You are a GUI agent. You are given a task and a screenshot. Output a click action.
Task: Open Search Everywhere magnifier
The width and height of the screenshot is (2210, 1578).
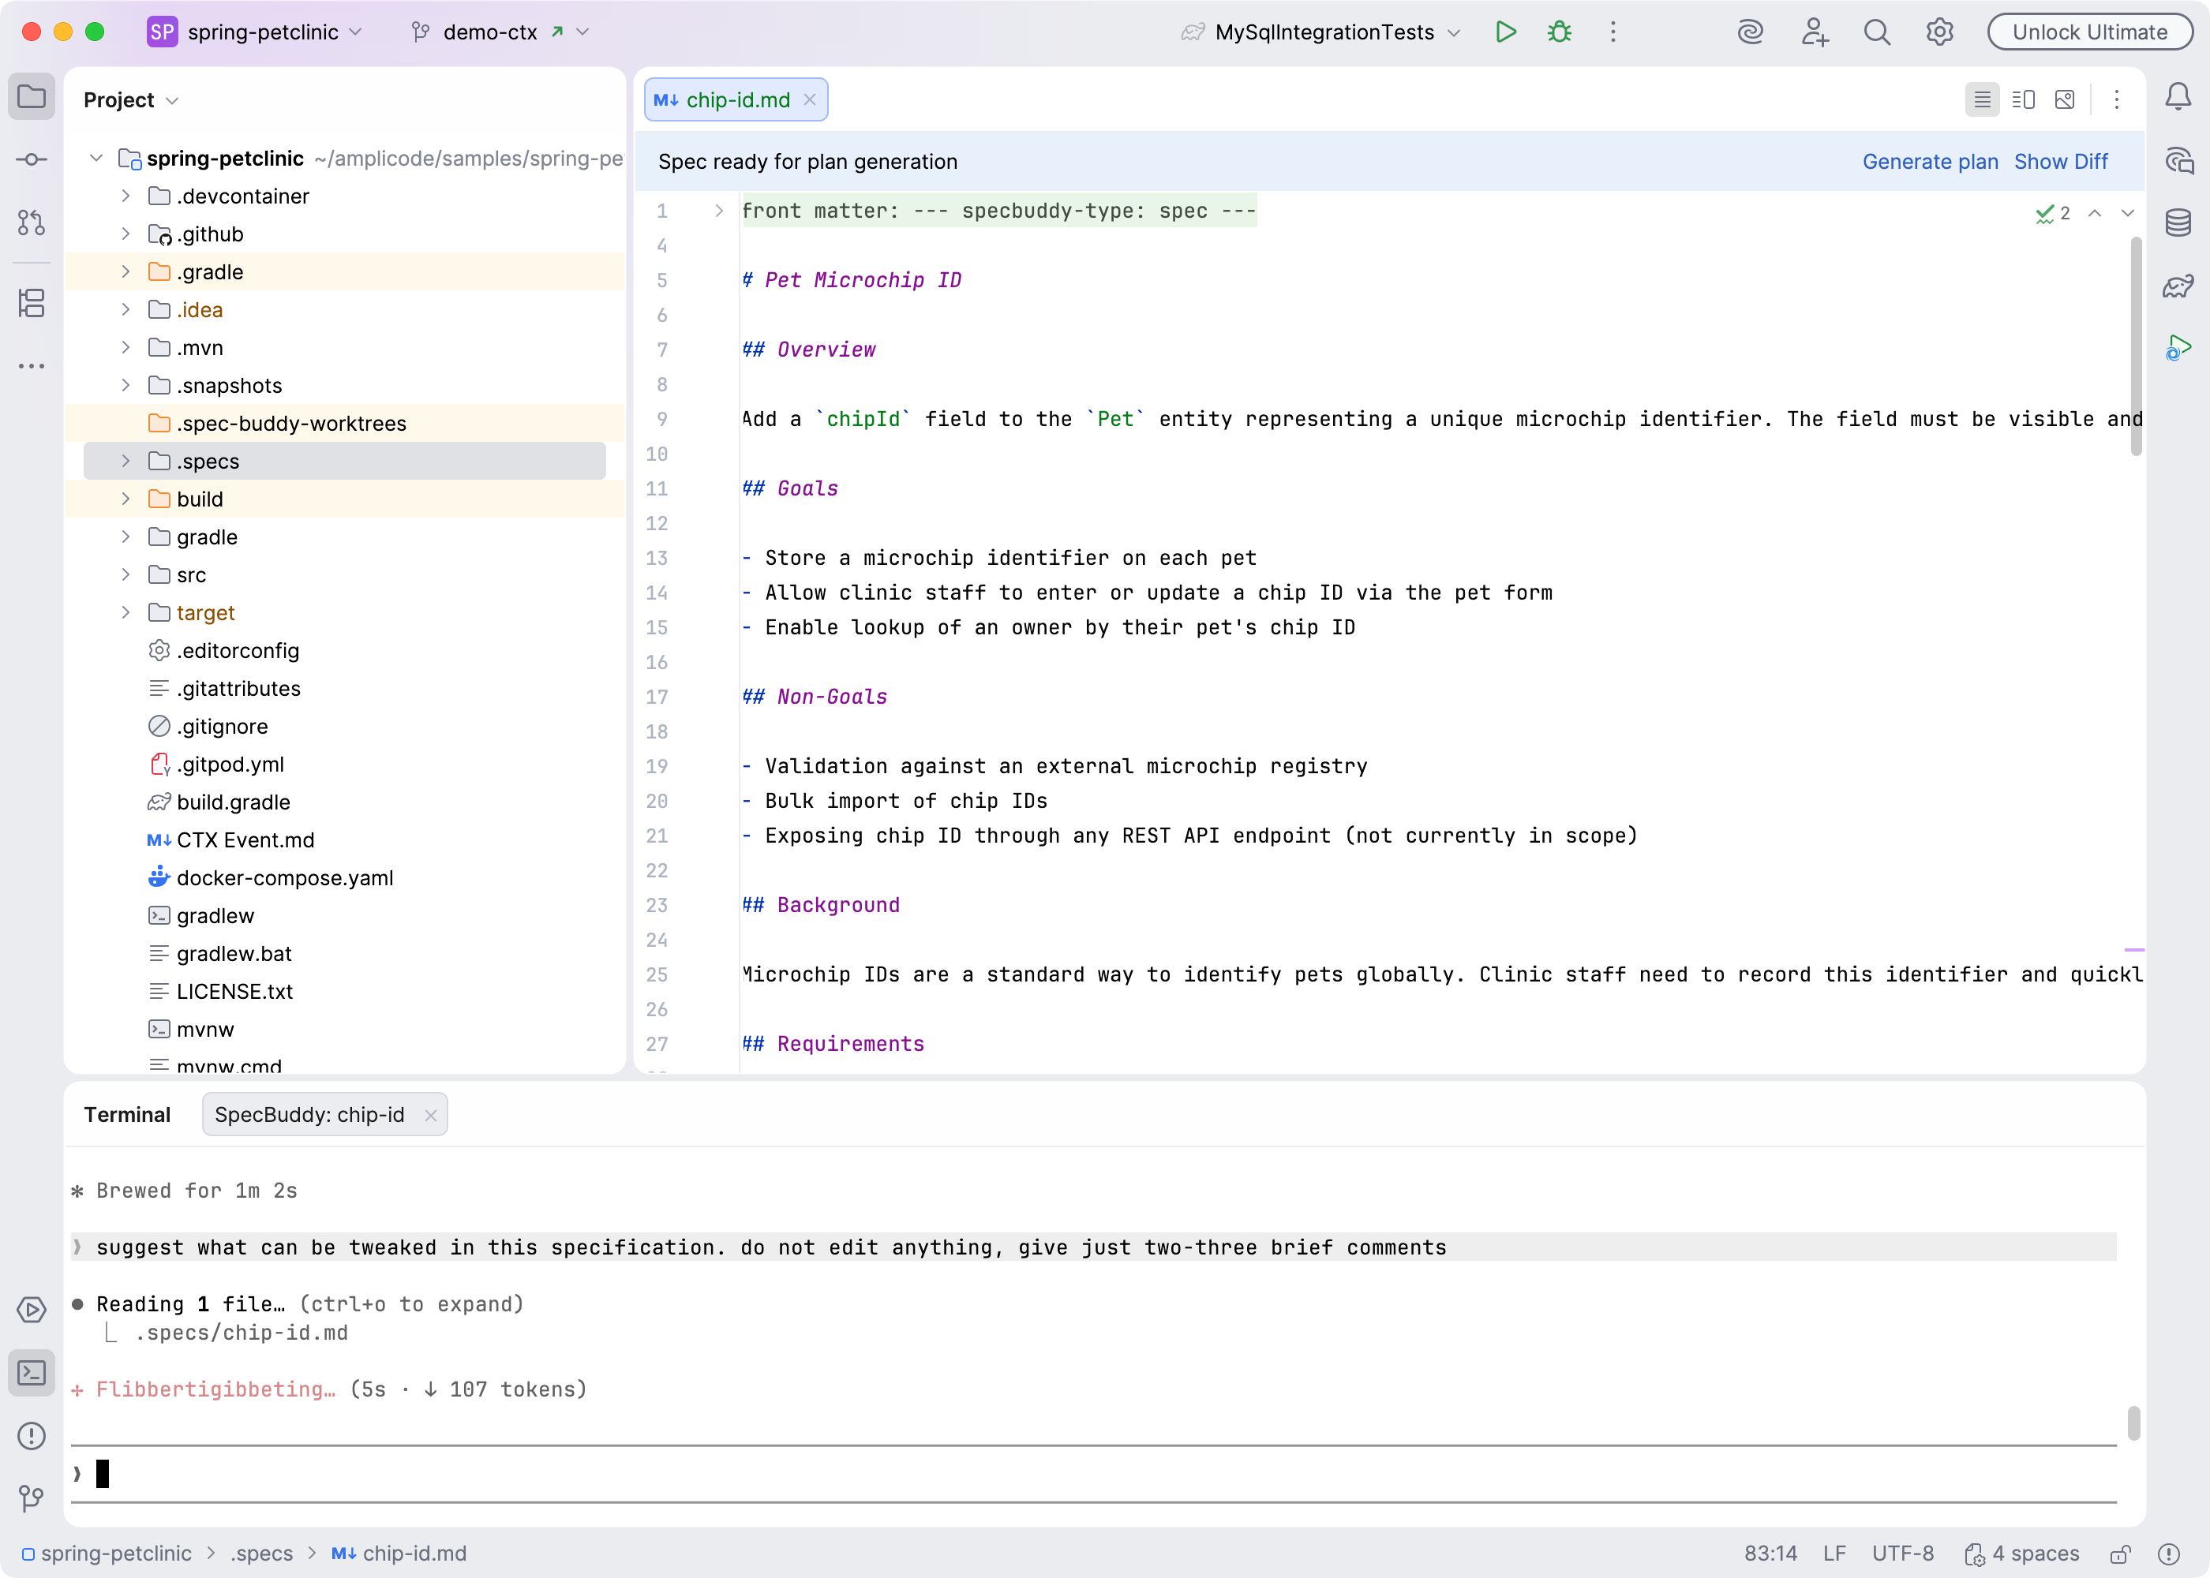tap(1877, 32)
